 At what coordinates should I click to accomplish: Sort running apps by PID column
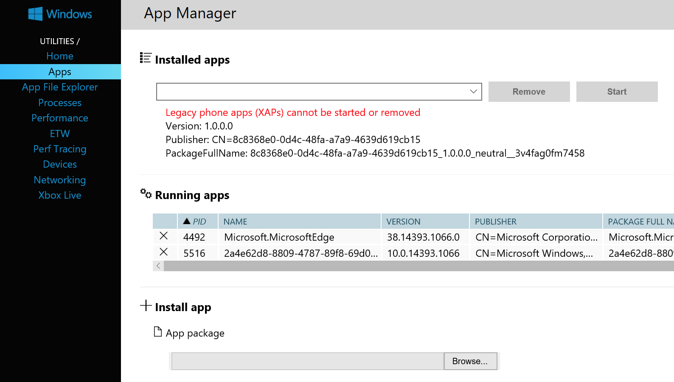coord(198,222)
